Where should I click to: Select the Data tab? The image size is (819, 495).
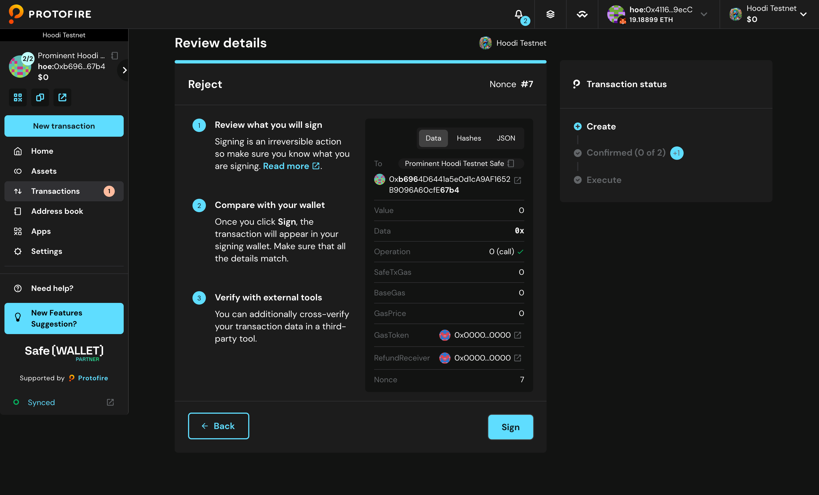(433, 138)
